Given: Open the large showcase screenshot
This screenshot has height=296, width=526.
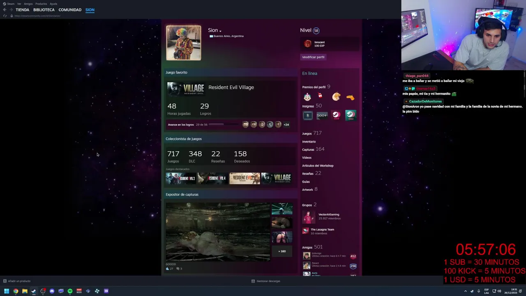Looking at the screenshot, I should (218, 231).
